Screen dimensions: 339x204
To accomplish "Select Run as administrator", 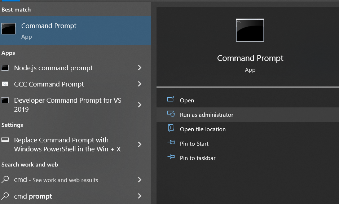I will click(207, 115).
